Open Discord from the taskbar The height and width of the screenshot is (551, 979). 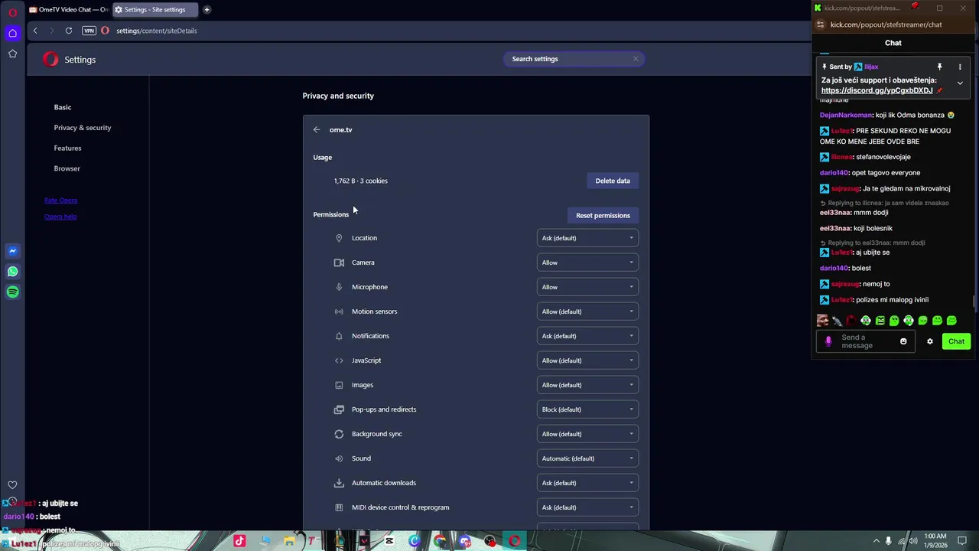465,541
